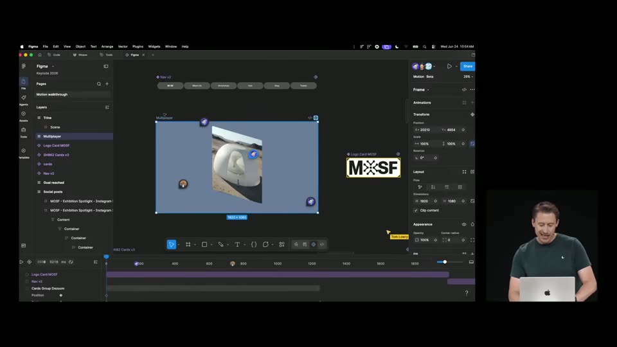Image resolution: width=617 pixels, height=347 pixels.
Task: Open the File menu
Action: tap(45, 46)
